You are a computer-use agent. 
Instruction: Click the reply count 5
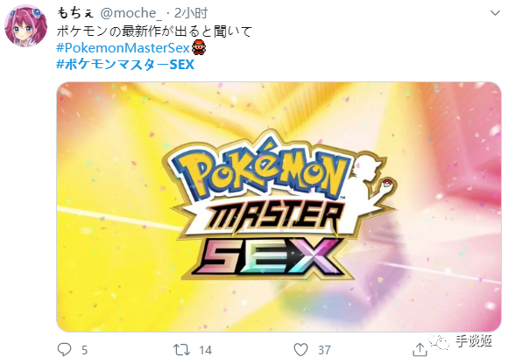pyautogui.click(x=85, y=350)
